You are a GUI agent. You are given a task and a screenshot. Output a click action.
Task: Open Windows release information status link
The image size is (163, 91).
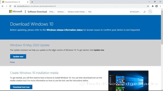tap(64, 30)
